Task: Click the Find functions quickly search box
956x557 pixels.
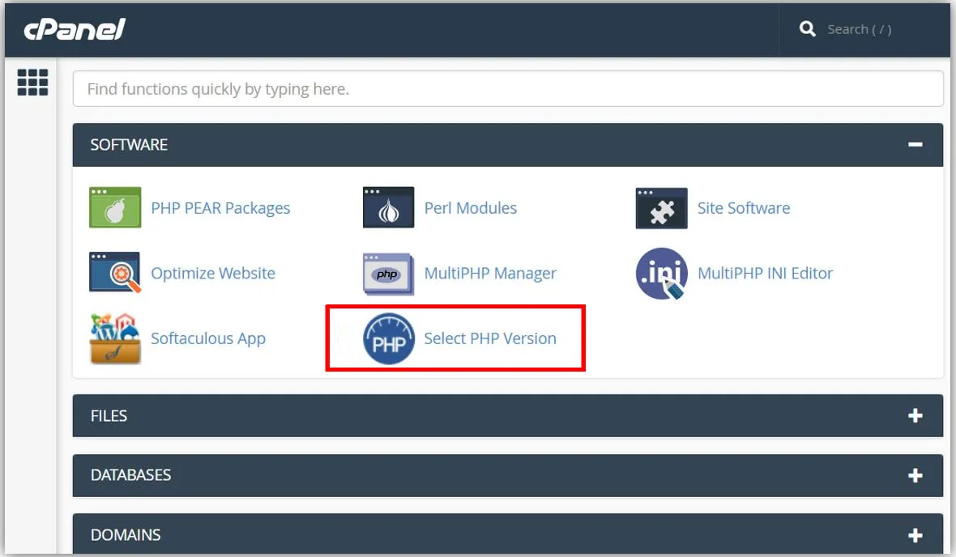Action: 508,89
